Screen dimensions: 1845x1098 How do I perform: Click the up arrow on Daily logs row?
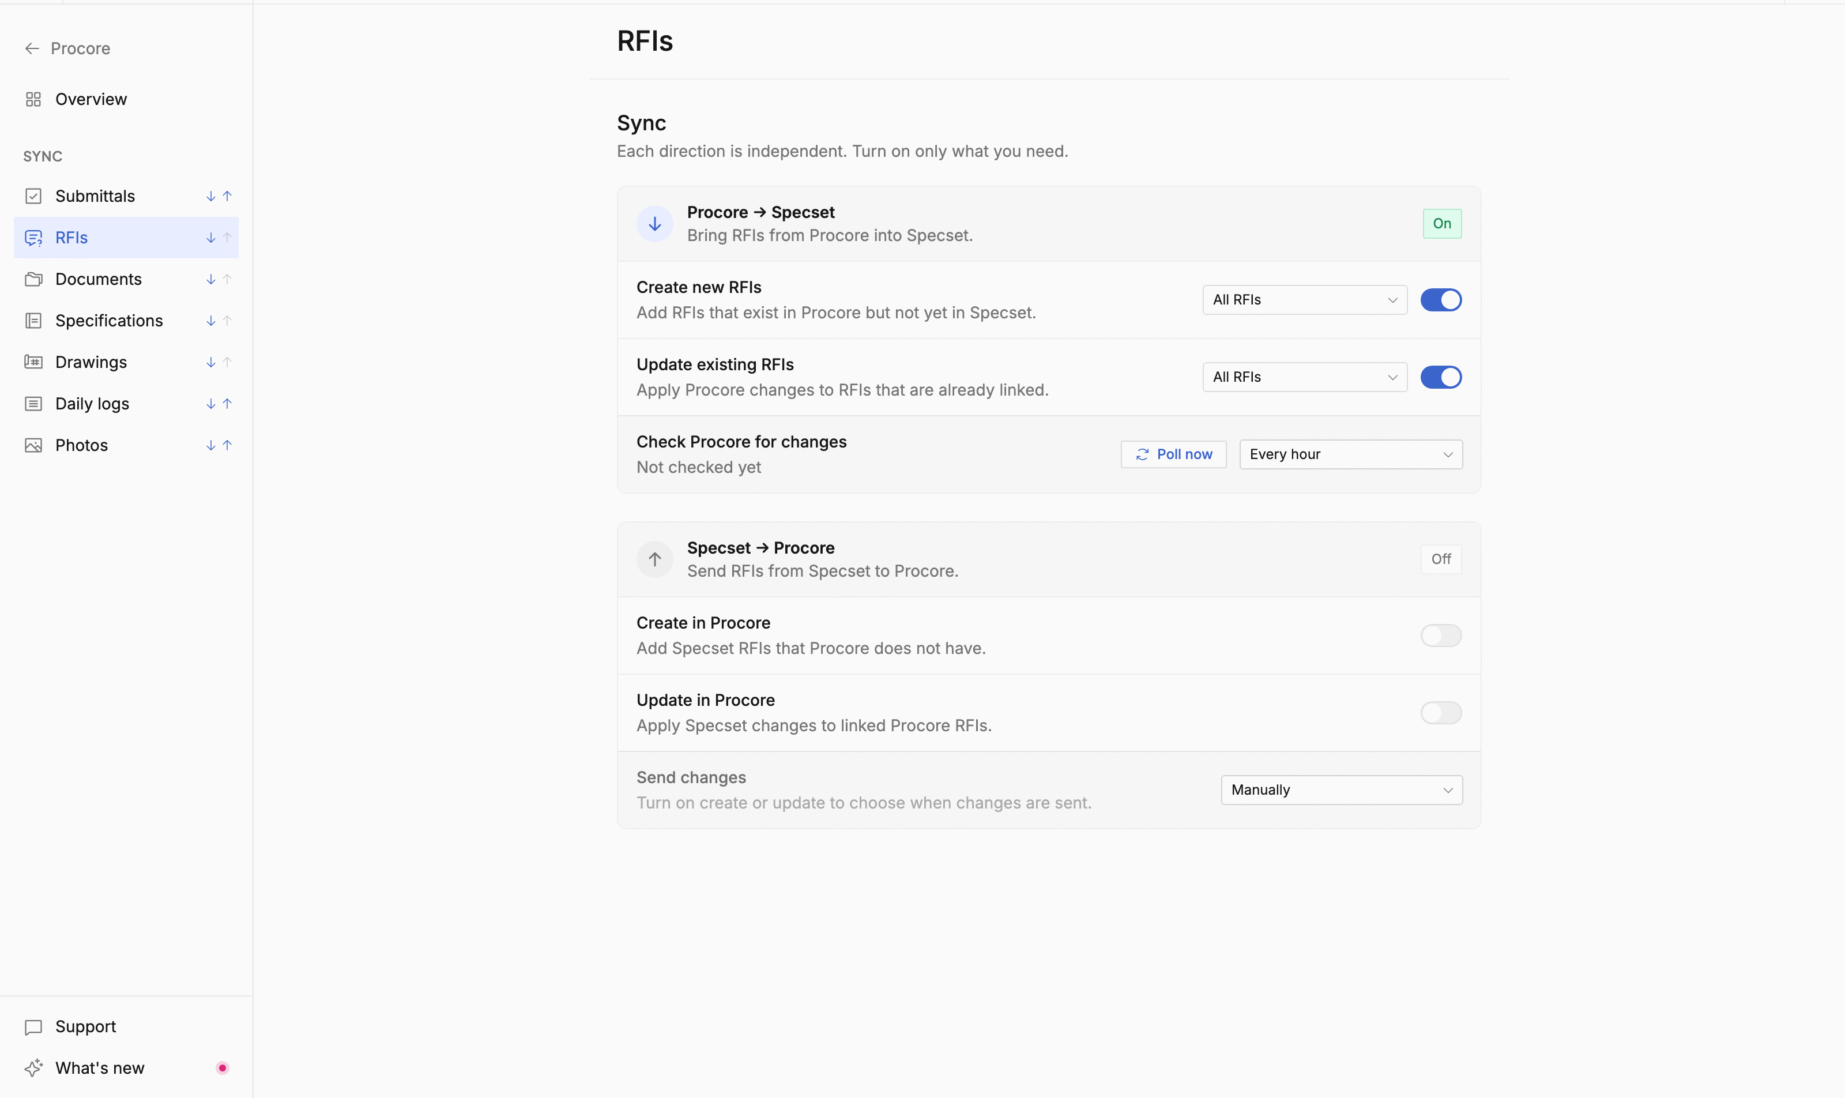point(227,403)
